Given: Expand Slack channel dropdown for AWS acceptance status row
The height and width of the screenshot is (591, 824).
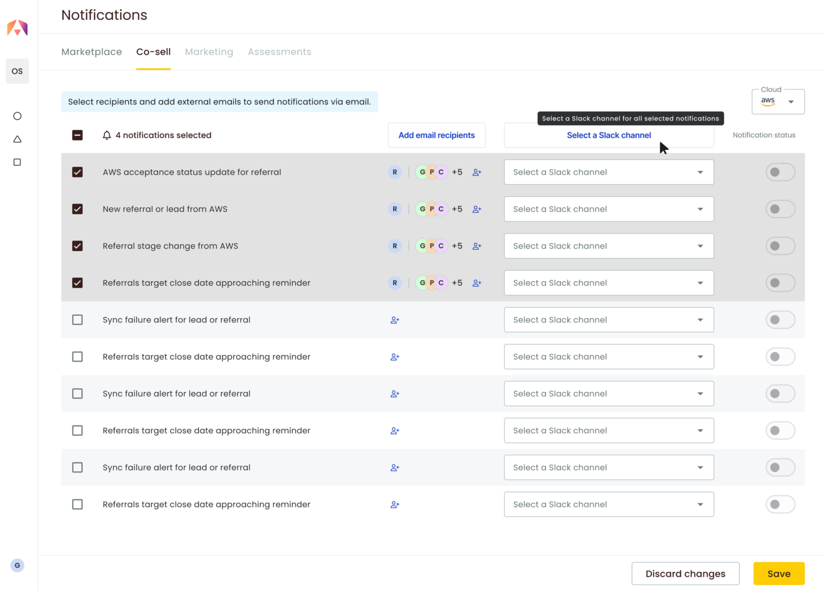Looking at the screenshot, I should coord(608,173).
